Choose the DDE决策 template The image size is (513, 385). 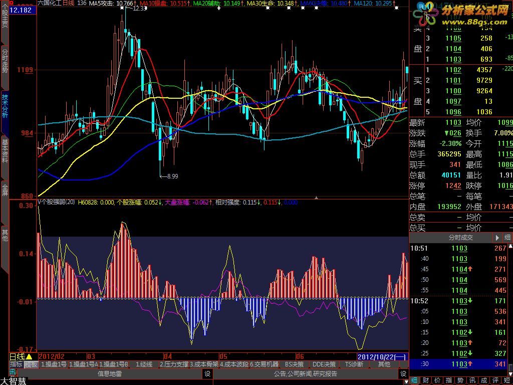coord(324,364)
